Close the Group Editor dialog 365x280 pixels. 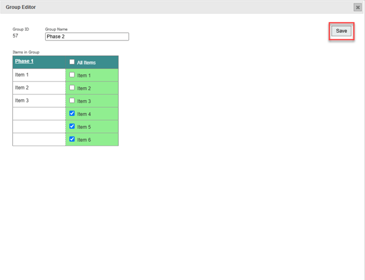point(357,7)
